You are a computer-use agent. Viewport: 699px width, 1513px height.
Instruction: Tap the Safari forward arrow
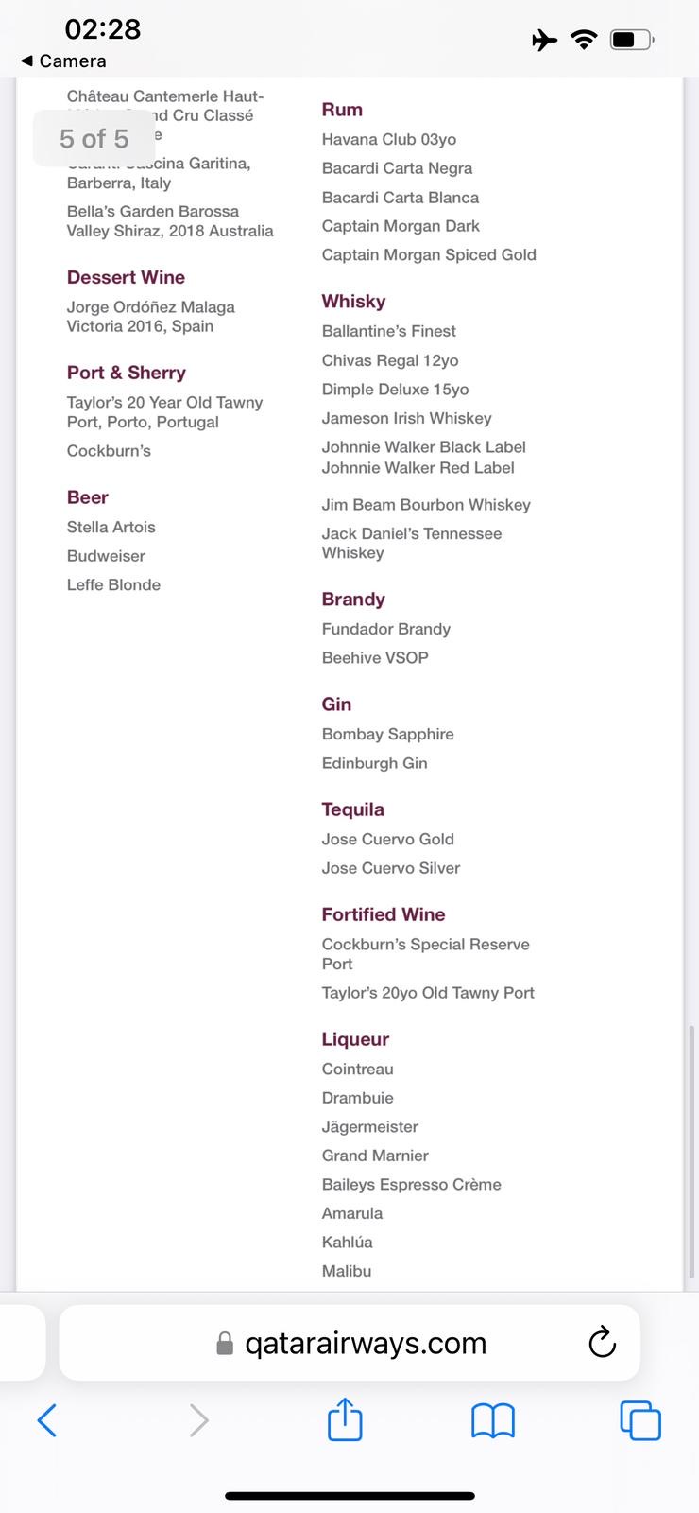tap(198, 1419)
